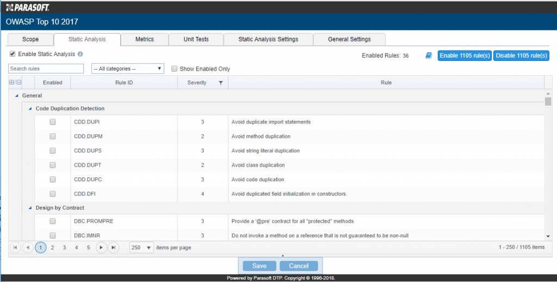Collapse the Code Duplication Detection group
The height and width of the screenshot is (282, 557).
30,108
